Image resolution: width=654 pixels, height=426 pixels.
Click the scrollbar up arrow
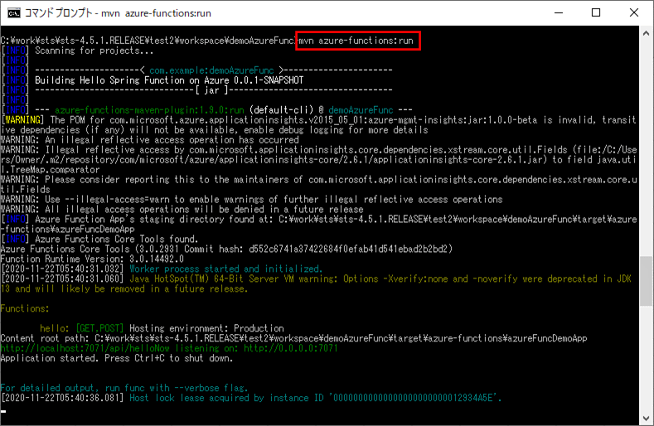[x=646, y=34]
